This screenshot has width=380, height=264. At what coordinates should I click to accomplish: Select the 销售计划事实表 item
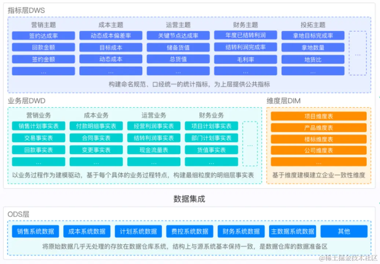tap(39, 126)
